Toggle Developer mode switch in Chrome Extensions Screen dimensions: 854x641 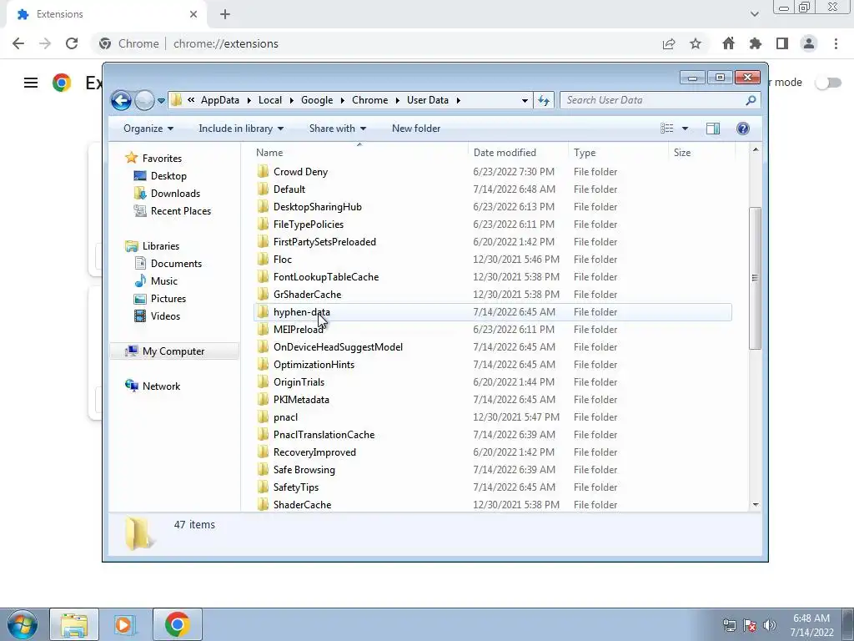pyautogui.click(x=828, y=83)
